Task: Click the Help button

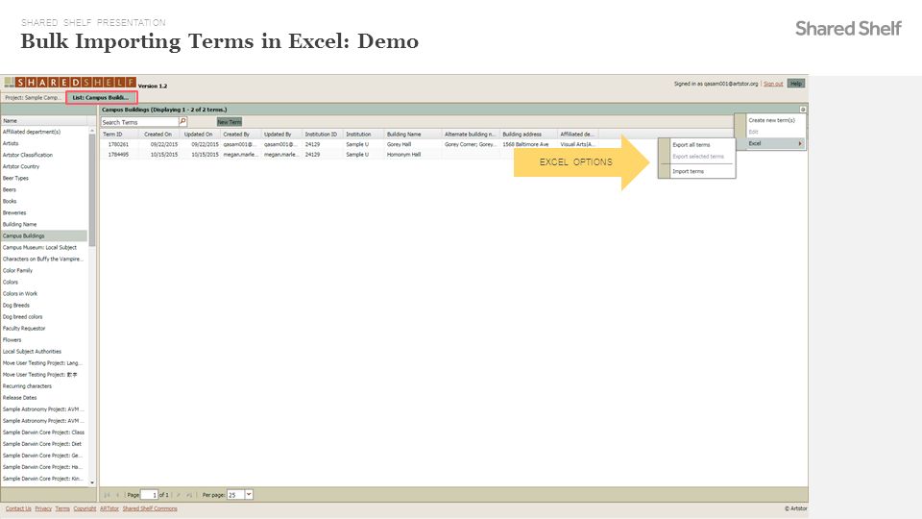Action: (x=795, y=84)
